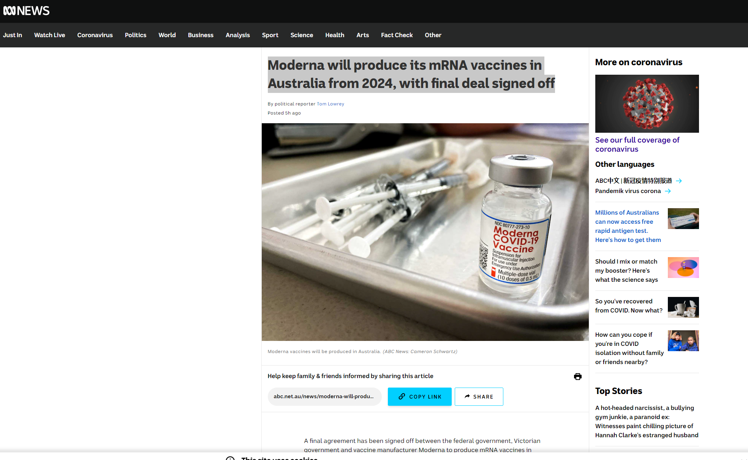Select the article URL field text
The image size is (748, 460).
[x=324, y=397]
